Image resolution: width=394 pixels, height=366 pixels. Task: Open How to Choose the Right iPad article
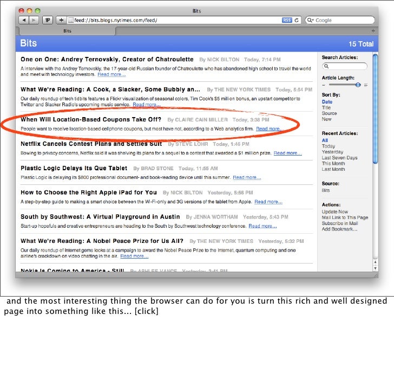89,192
